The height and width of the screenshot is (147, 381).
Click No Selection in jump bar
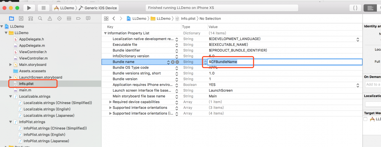210,18
